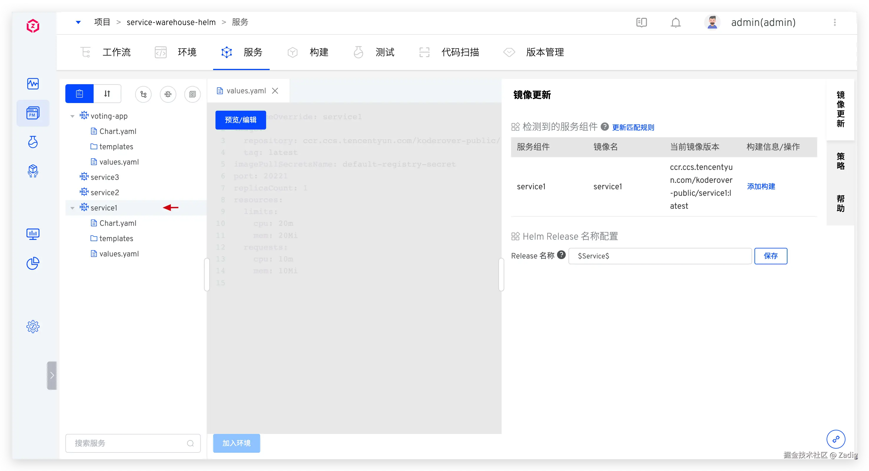Click the 预览/编辑 button

[241, 120]
